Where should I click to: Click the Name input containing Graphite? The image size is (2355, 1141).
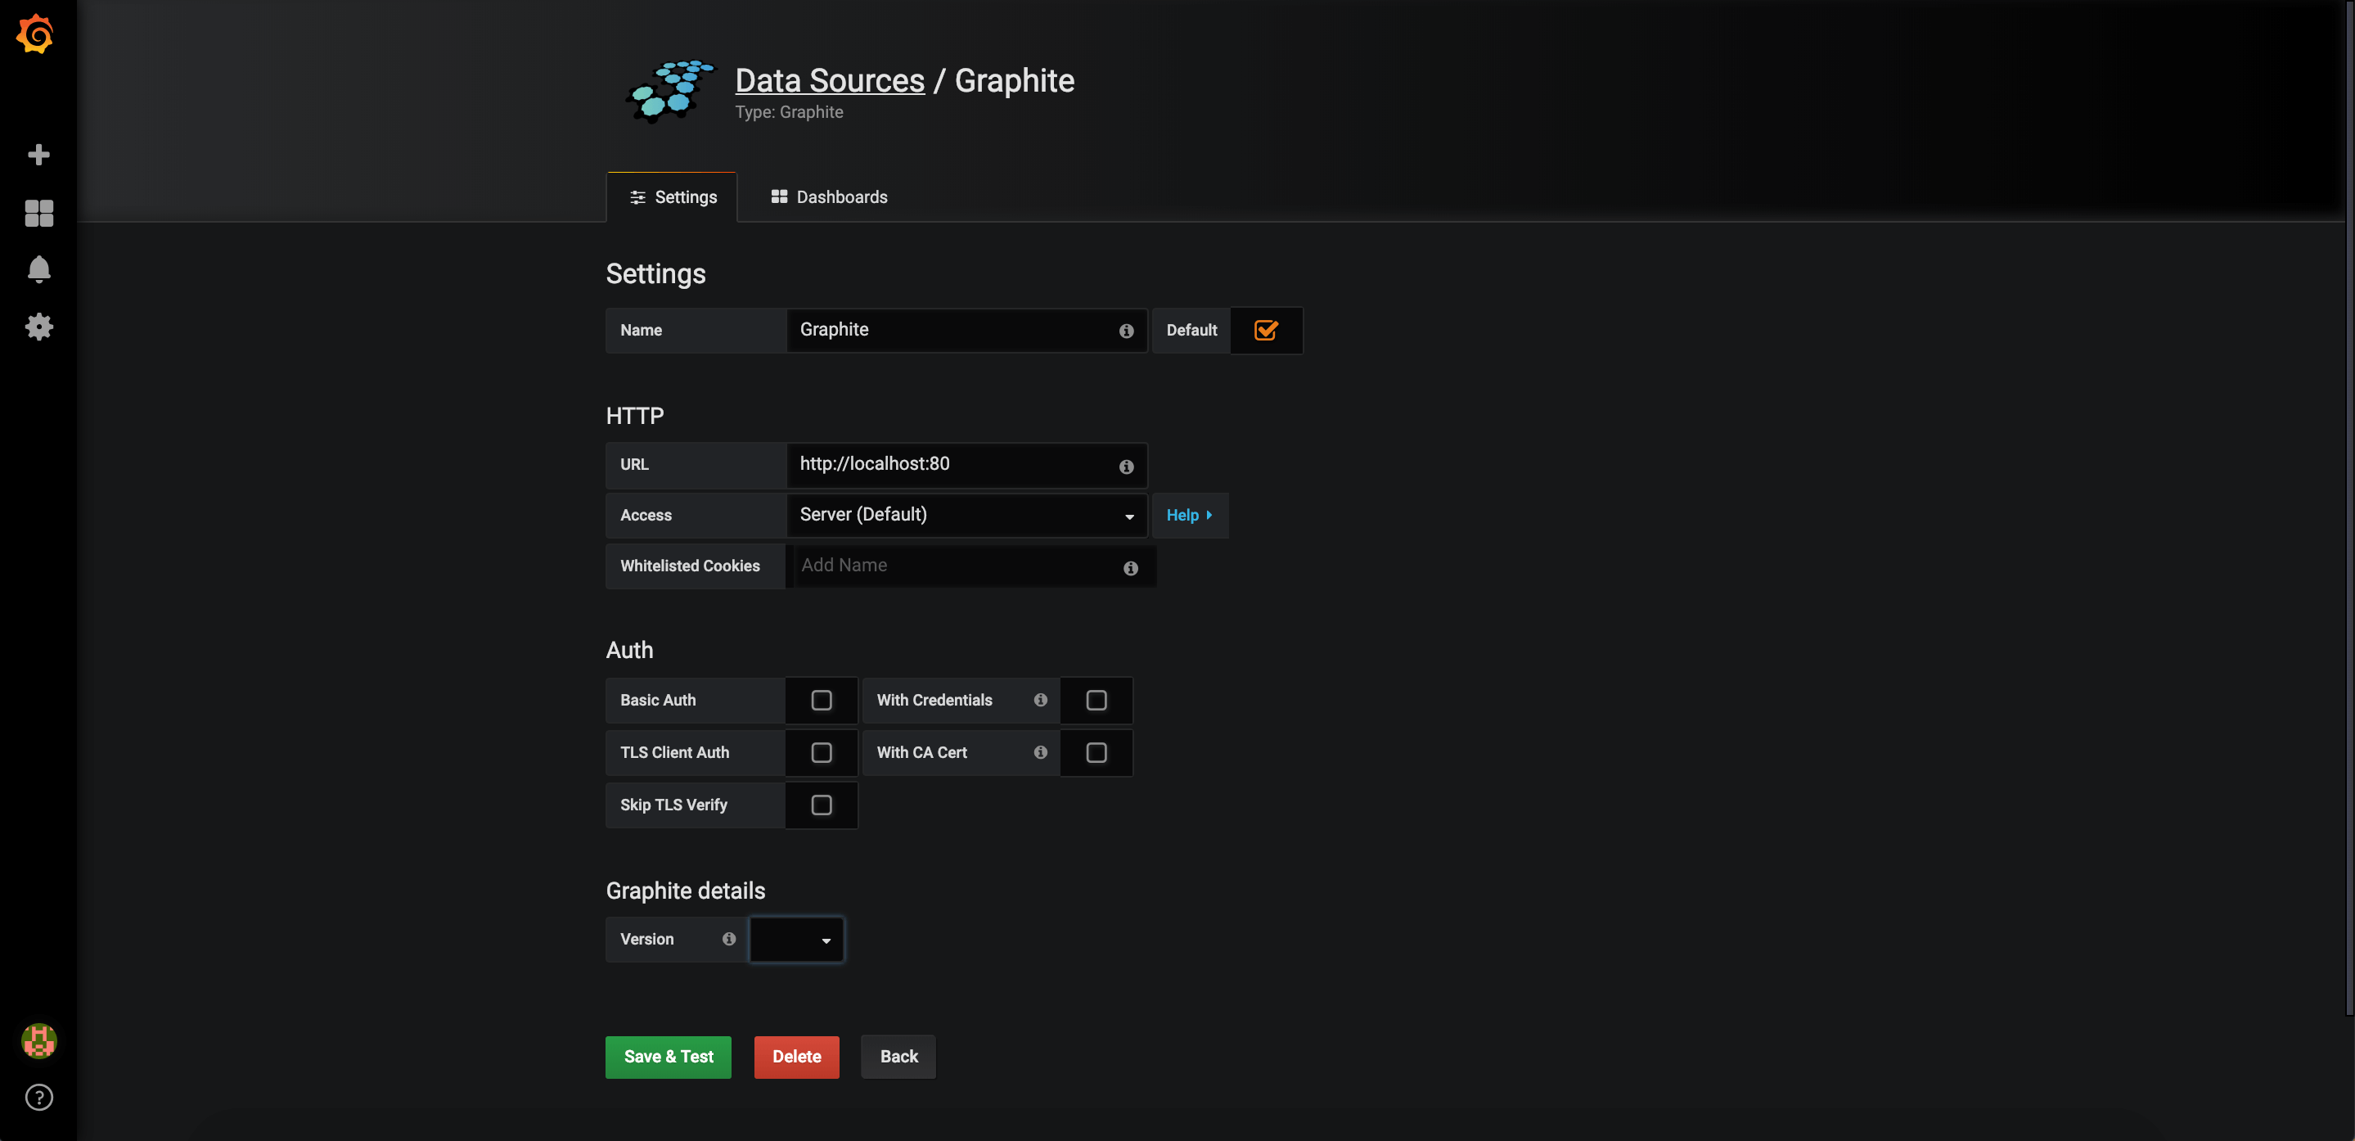pyautogui.click(x=966, y=330)
